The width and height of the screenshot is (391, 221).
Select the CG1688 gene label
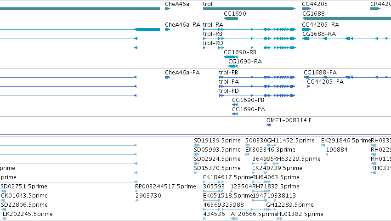(313, 13)
